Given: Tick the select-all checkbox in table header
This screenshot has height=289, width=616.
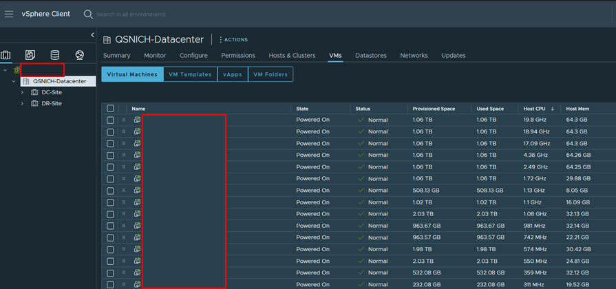Looking at the screenshot, I should (110, 109).
